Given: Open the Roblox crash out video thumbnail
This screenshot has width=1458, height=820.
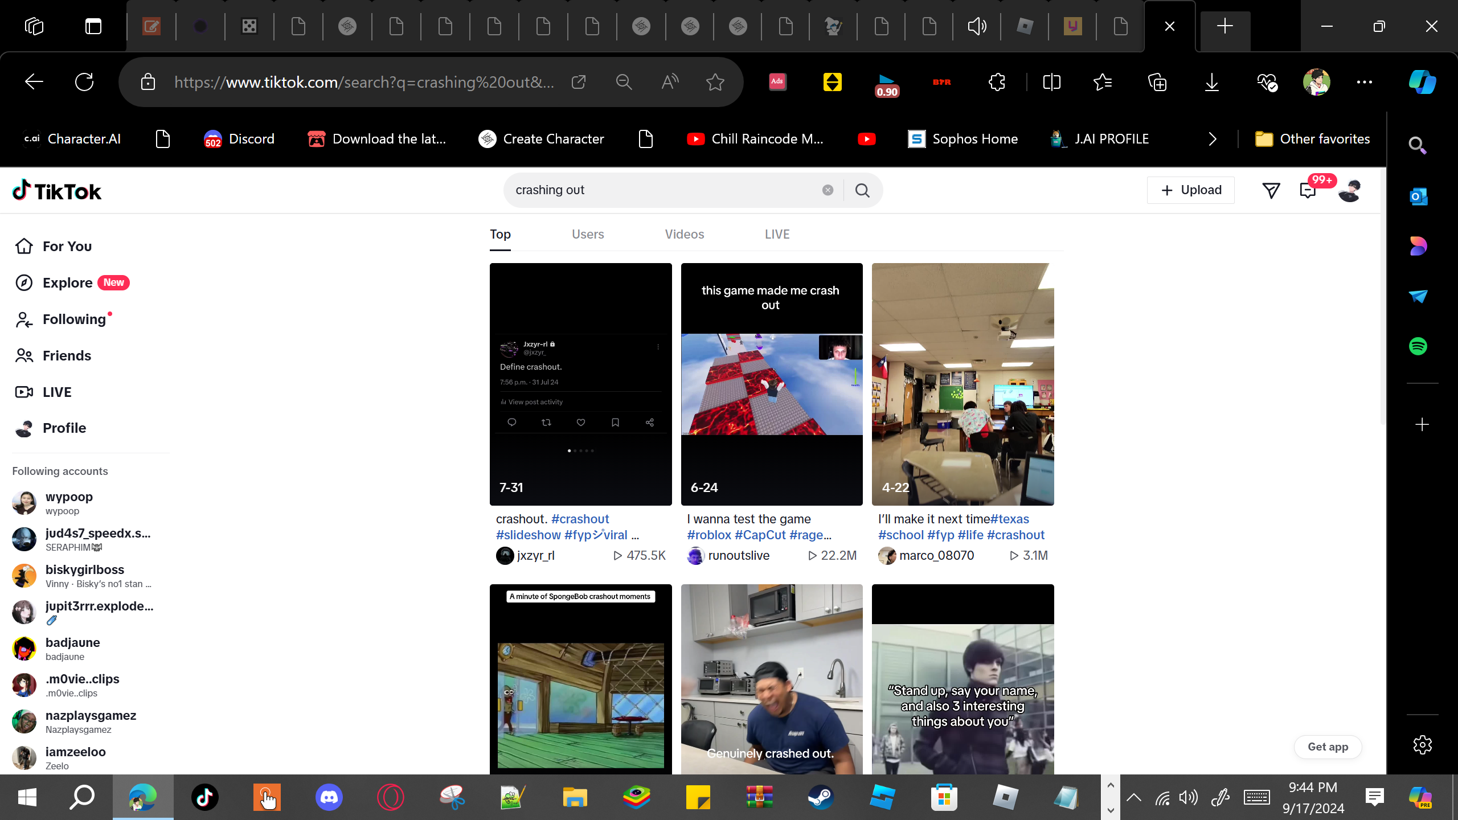Looking at the screenshot, I should click(x=772, y=384).
